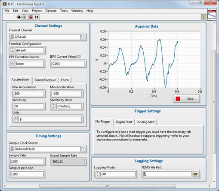Expand the Physical Channel dropdown arrow

point(83,37)
